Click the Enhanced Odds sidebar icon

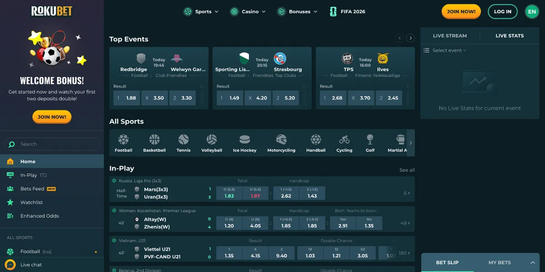10,216
